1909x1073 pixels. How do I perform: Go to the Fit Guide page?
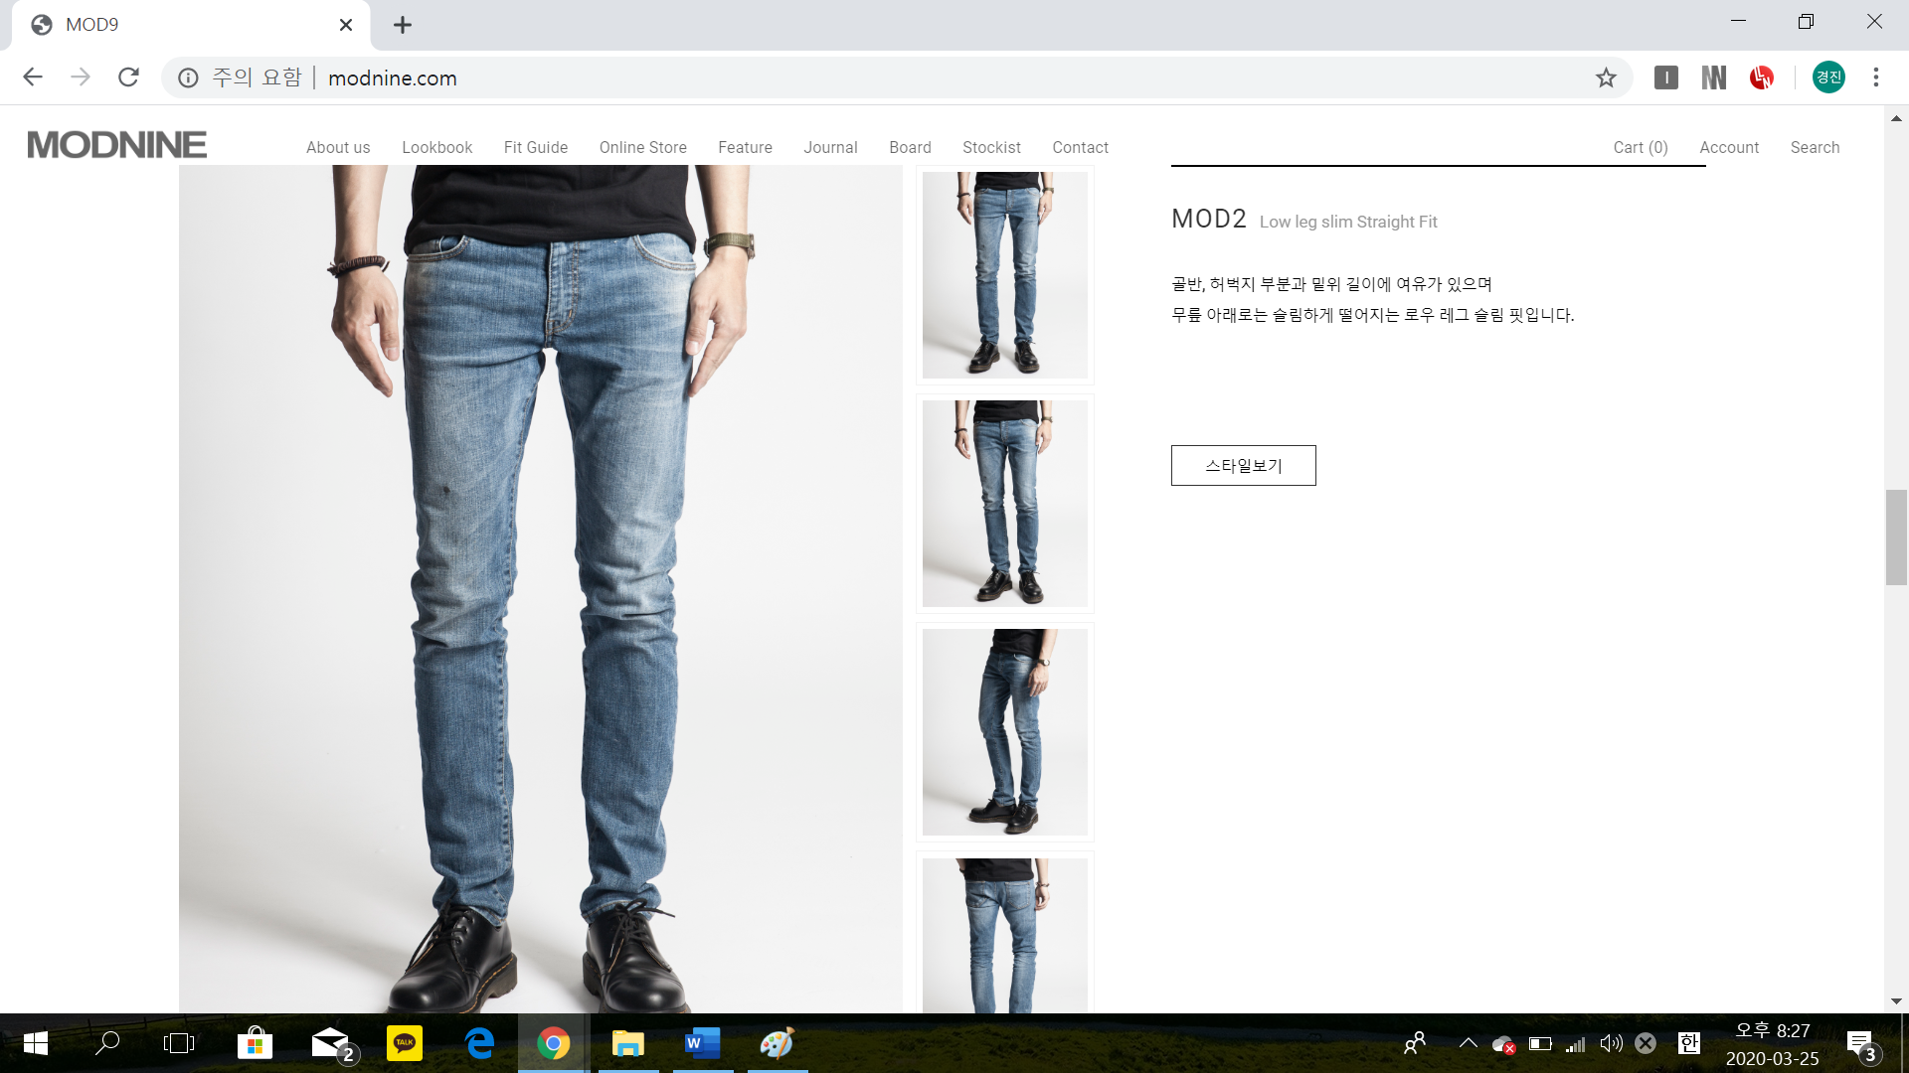pyautogui.click(x=535, y=147)
